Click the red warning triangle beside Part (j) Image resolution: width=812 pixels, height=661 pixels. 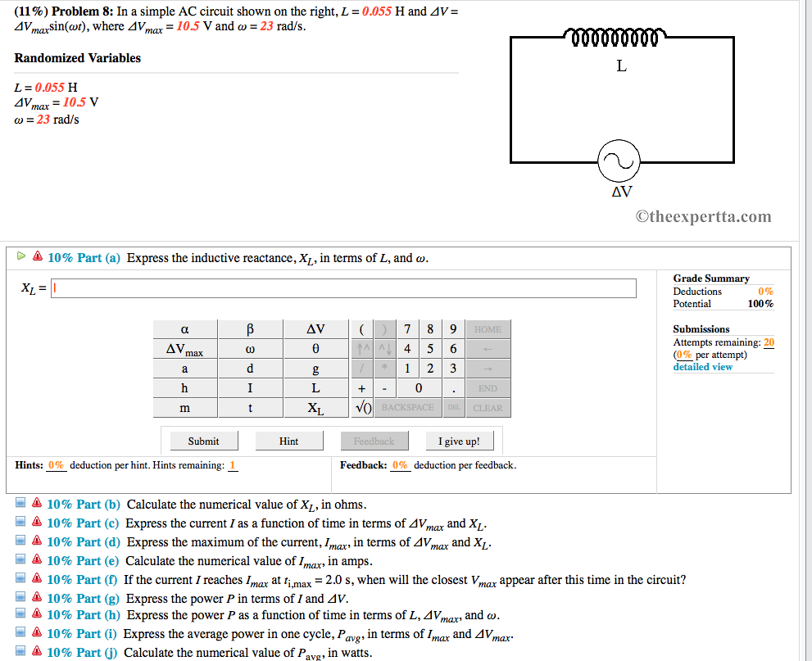38,650
